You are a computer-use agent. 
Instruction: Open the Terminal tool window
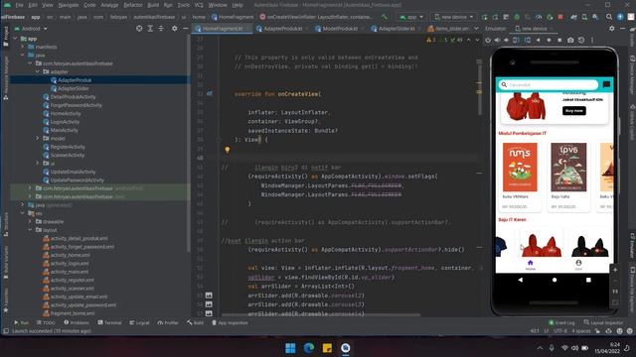tap(109, 322)
